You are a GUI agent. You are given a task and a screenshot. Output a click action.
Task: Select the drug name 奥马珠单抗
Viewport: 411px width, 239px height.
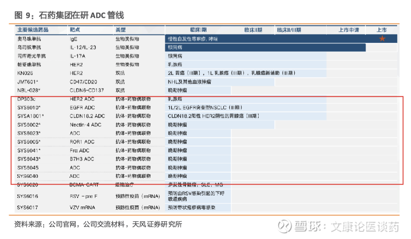tap(29, 39)
